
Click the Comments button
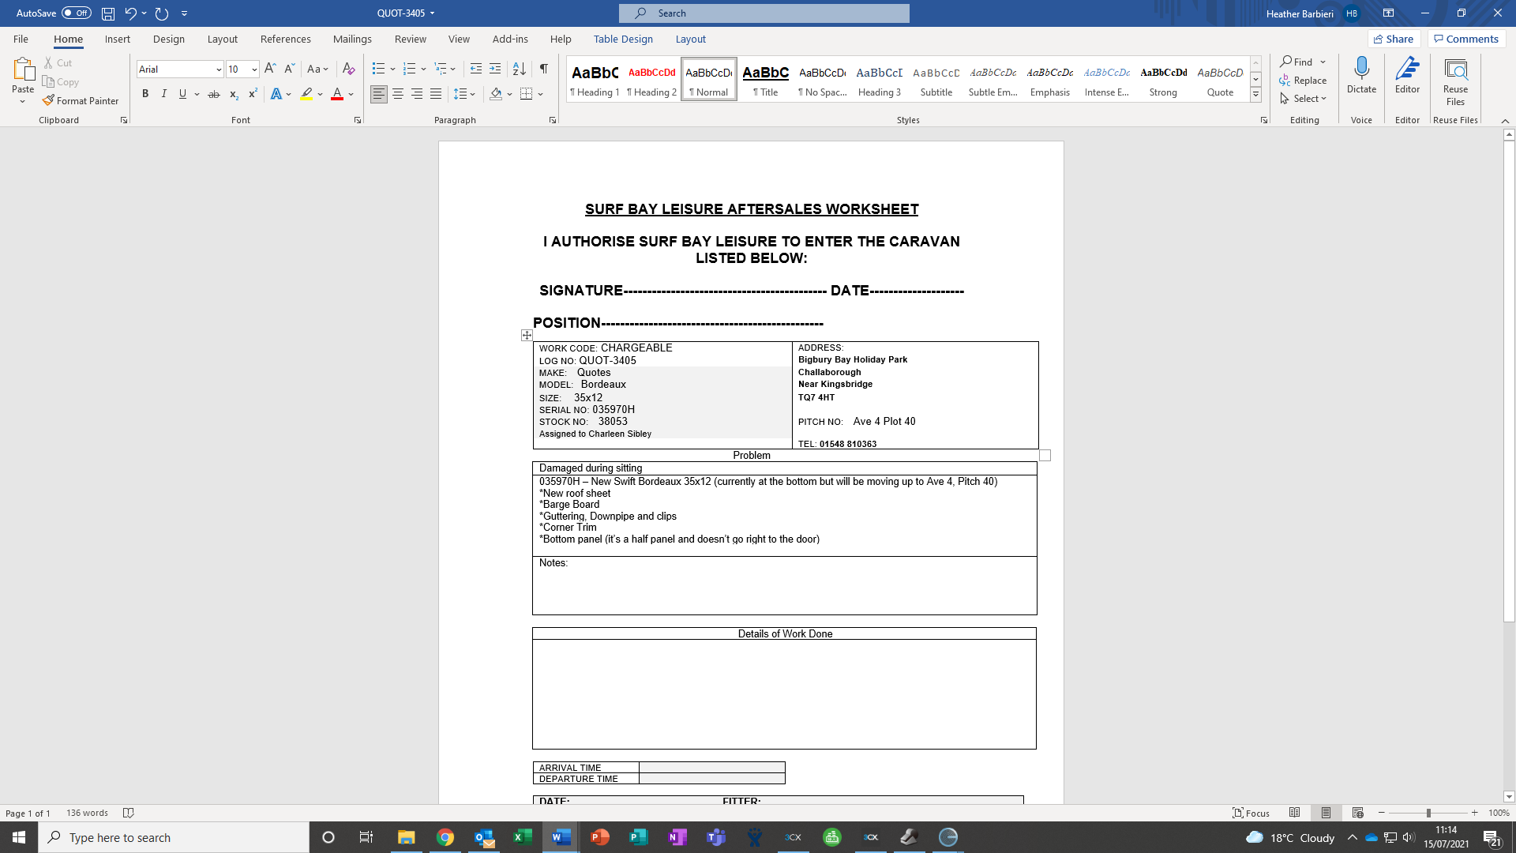point(1466,39)
